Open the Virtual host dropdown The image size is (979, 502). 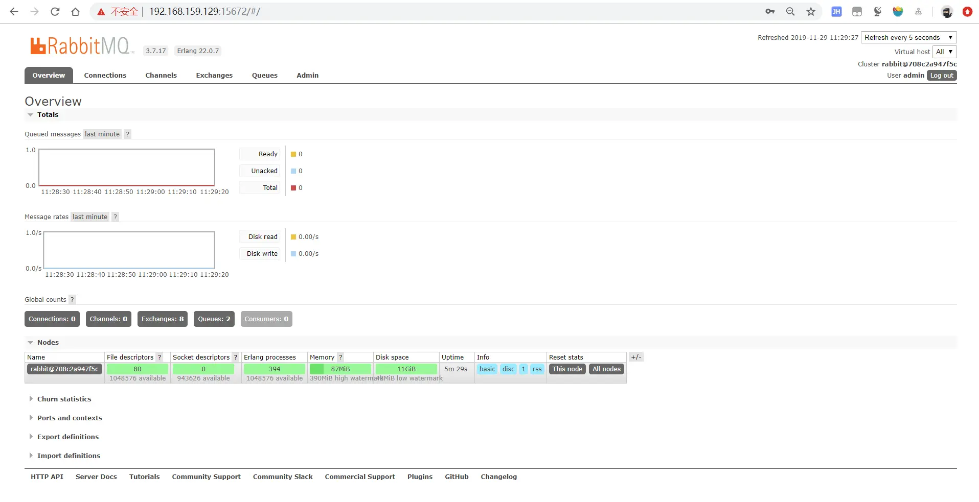[944, 52]
